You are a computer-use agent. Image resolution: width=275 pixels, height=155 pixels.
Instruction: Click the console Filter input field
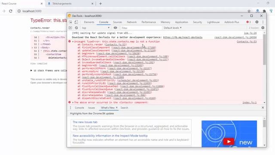click(x=141, y=28)
